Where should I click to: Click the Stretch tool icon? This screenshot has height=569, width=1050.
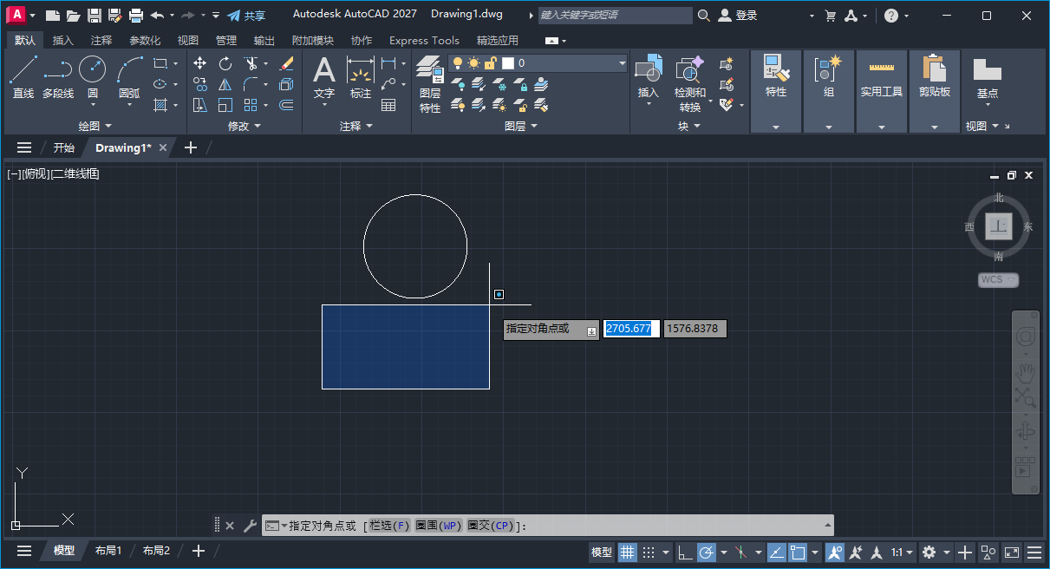pos(199,105)
